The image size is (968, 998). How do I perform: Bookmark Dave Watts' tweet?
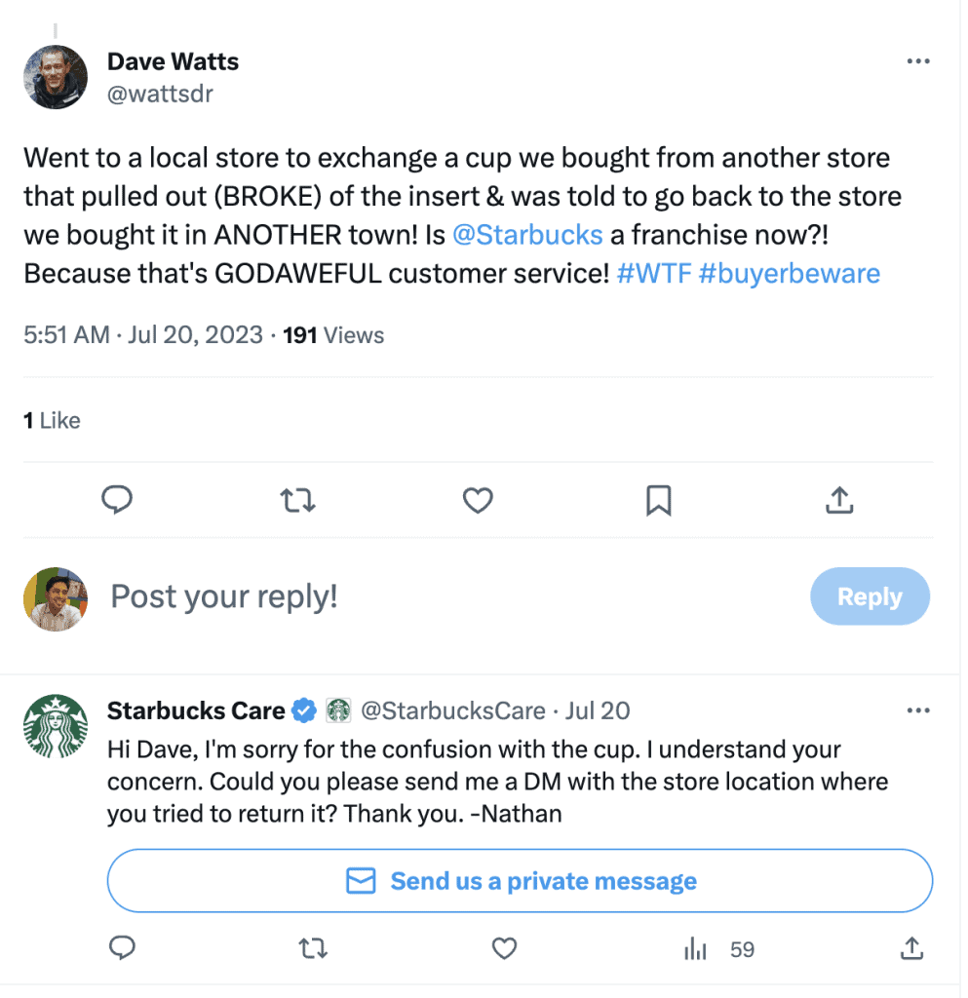(658, 500)
